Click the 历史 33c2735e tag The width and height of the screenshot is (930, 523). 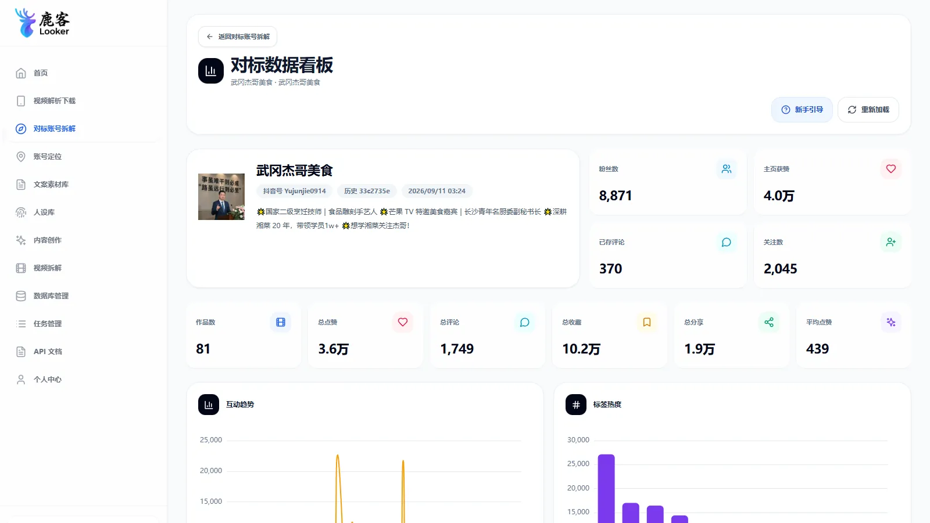[x=367, y=191]
